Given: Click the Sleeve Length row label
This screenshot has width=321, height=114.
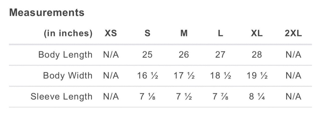Looking at the screenshot, I should [61, 97].
